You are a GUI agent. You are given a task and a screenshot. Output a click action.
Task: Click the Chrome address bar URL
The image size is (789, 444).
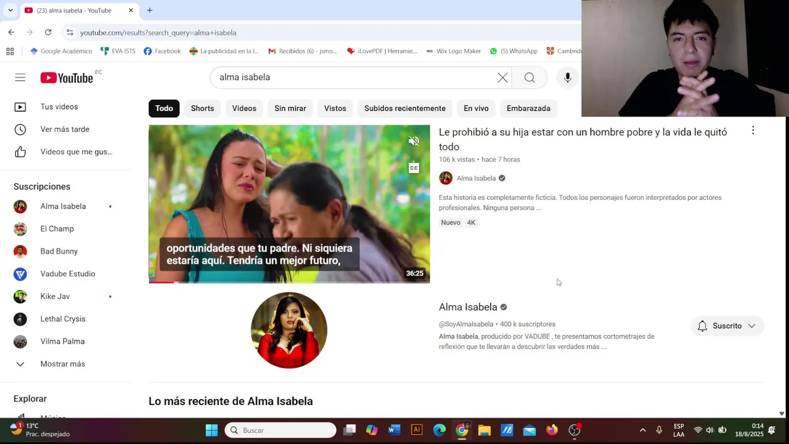(x=158, y=33)
